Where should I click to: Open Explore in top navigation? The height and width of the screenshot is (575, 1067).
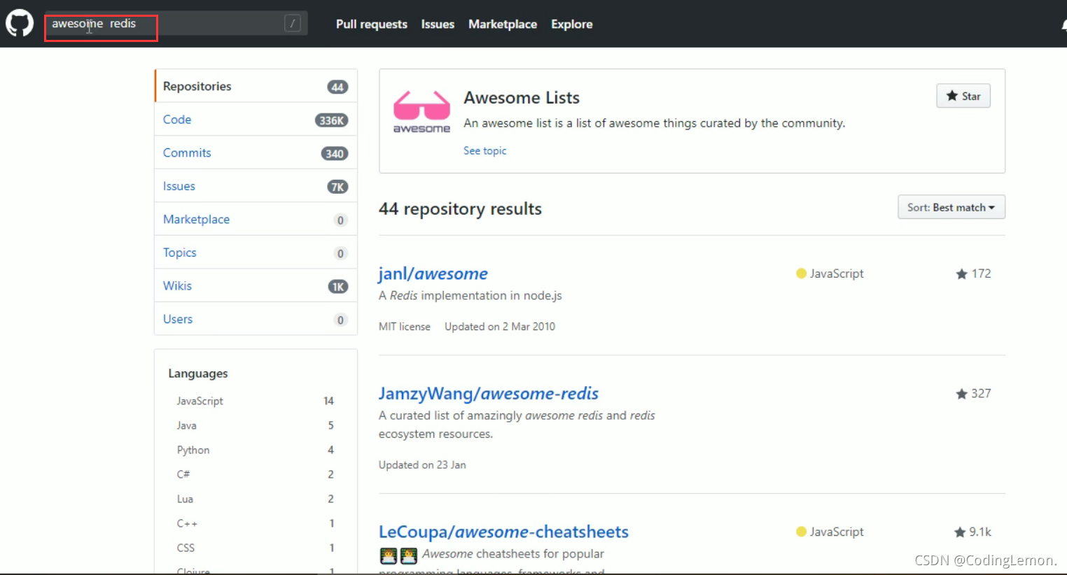coord(571,24)
